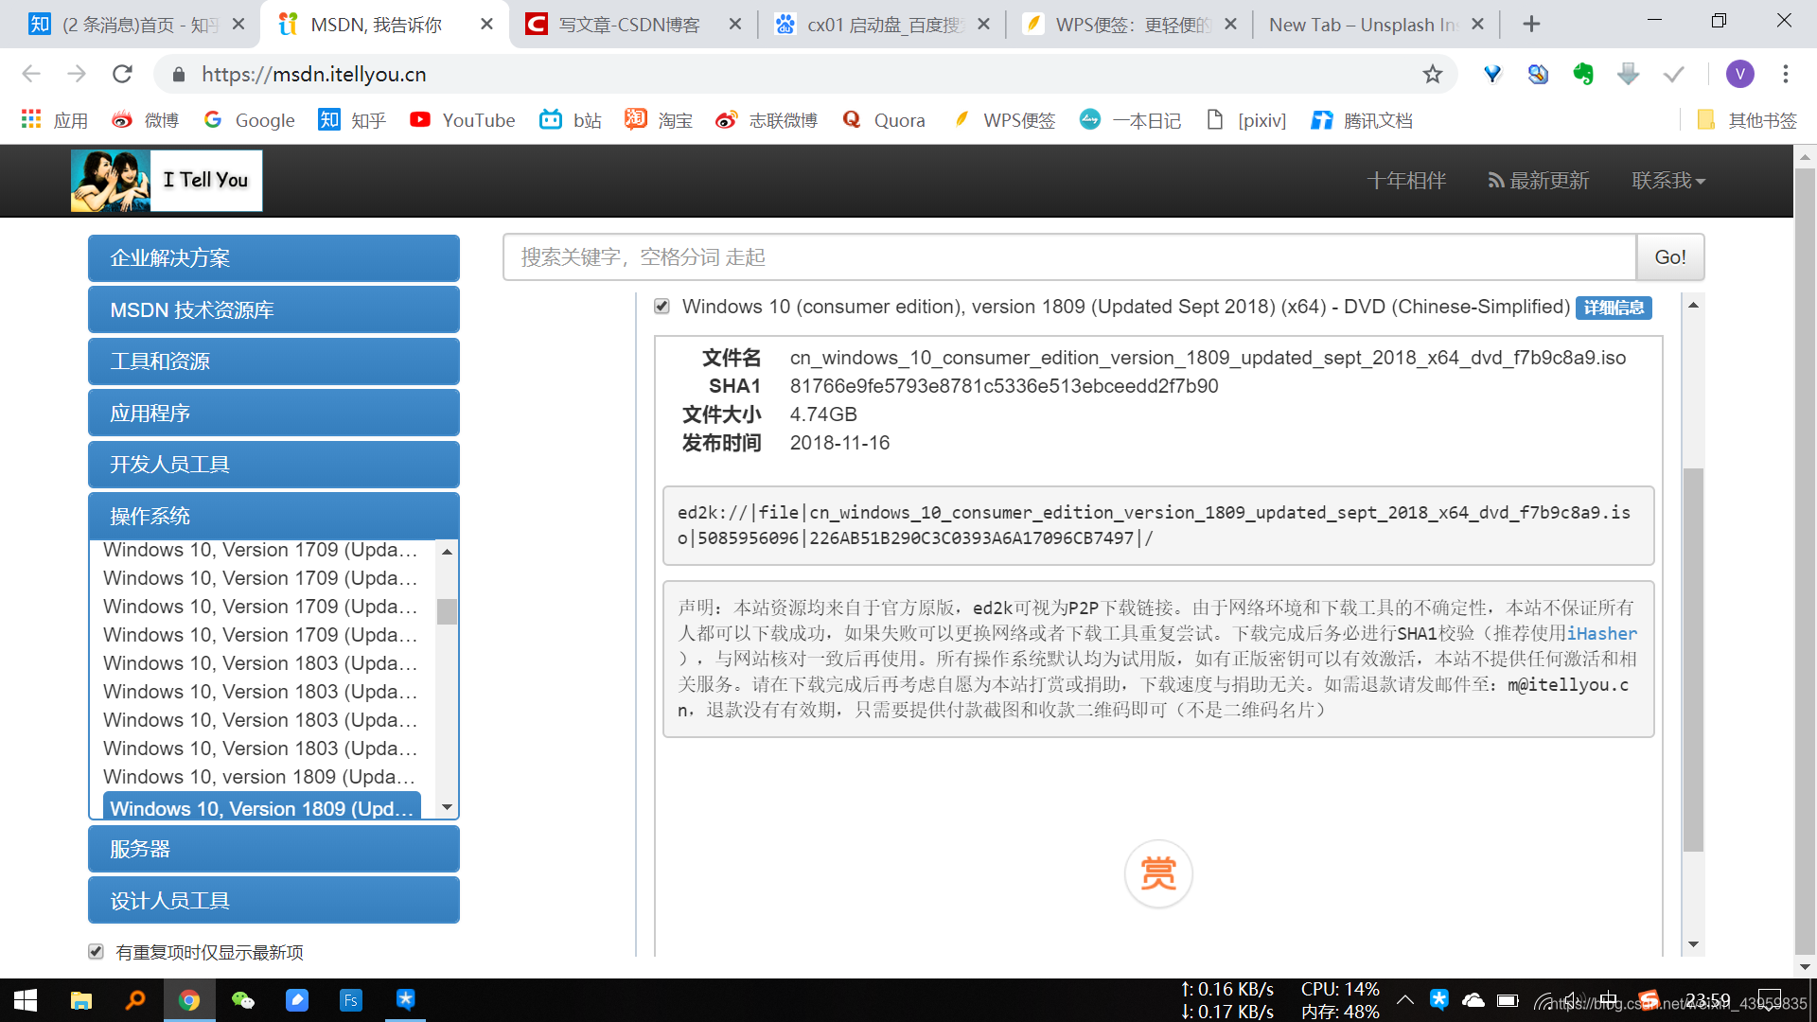
Task: Open Chrome in the taskbar
Action: click(189, 1000)
